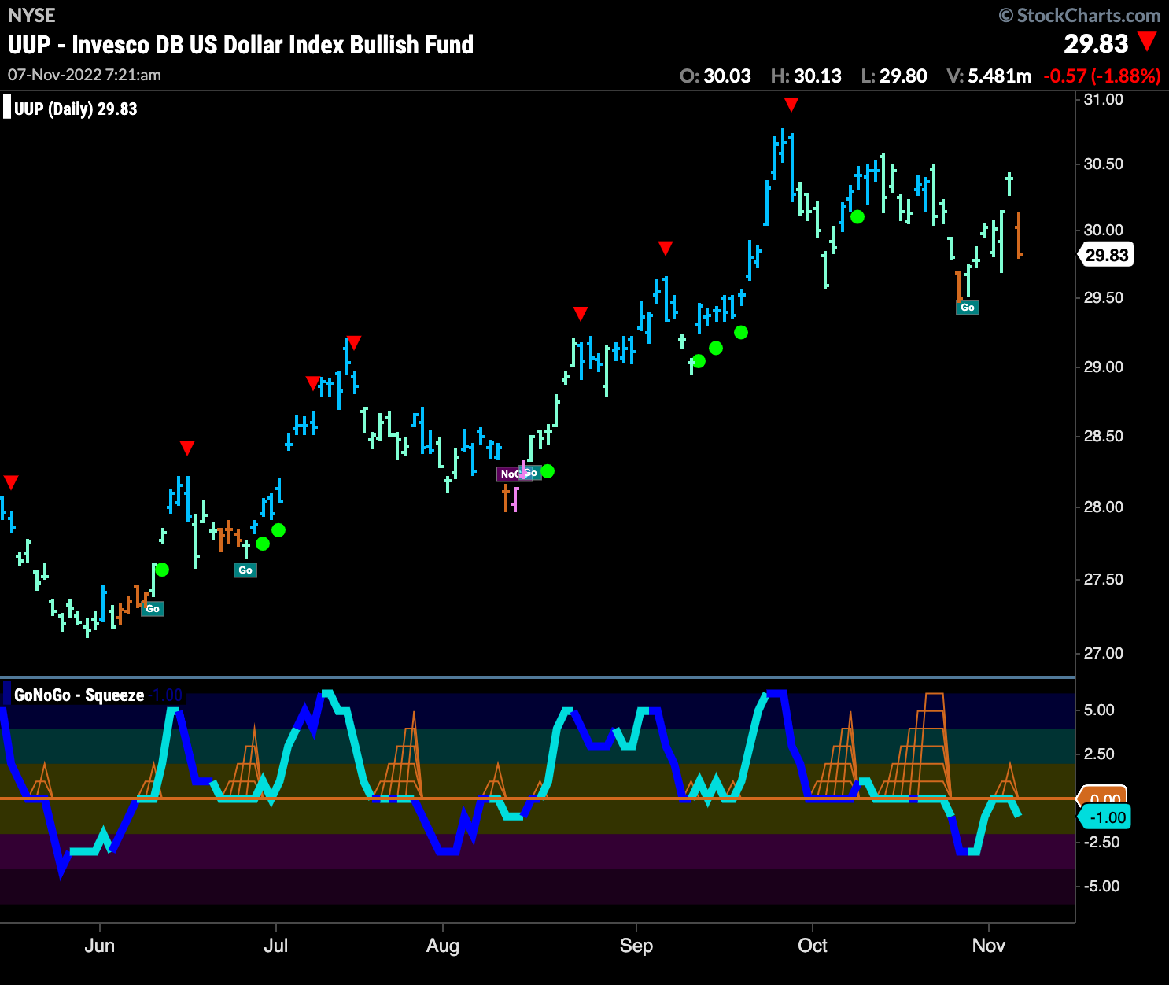The height and width of the screenshot is (985, 1169).
Task: Click the 30.50 price axis label
Action: [x=1104, y=164]
